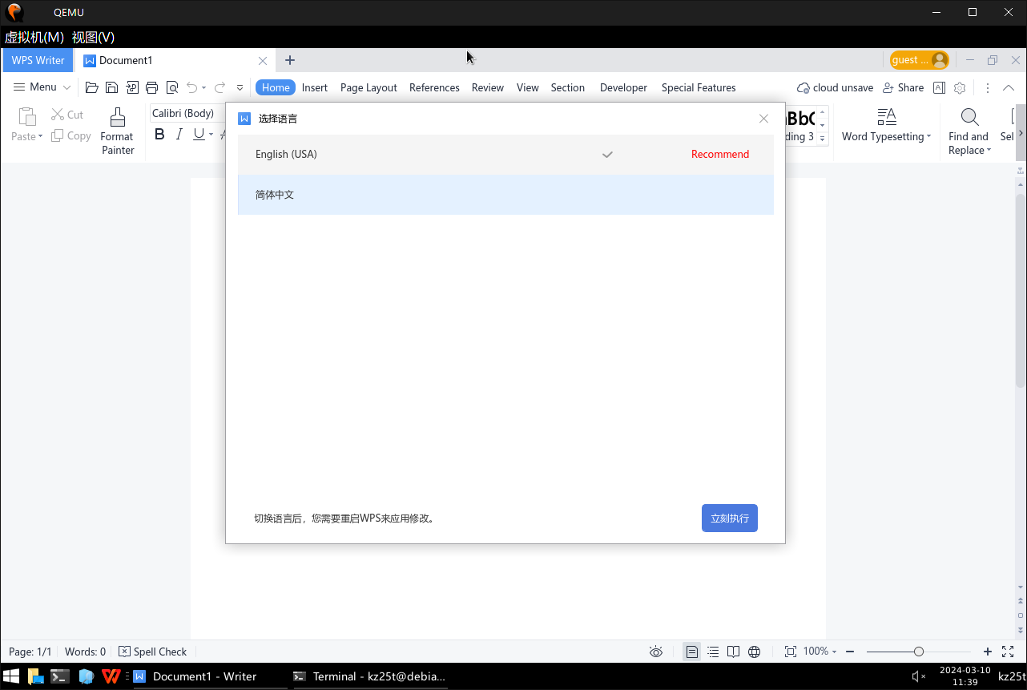The width and height of the screenshot is (1027, 690).
Task: Click the zoom in plus button
Action: coord(988,652)
